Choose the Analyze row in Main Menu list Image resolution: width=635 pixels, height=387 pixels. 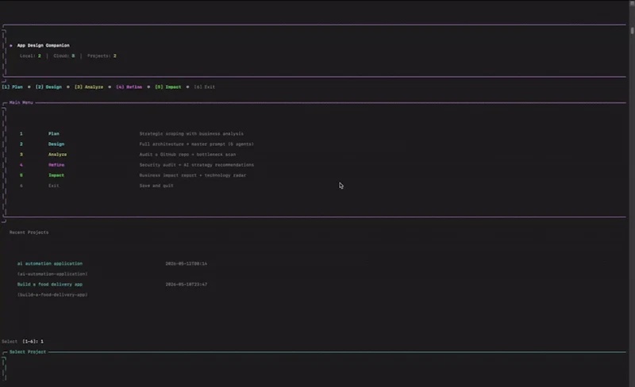coord(128,155)
